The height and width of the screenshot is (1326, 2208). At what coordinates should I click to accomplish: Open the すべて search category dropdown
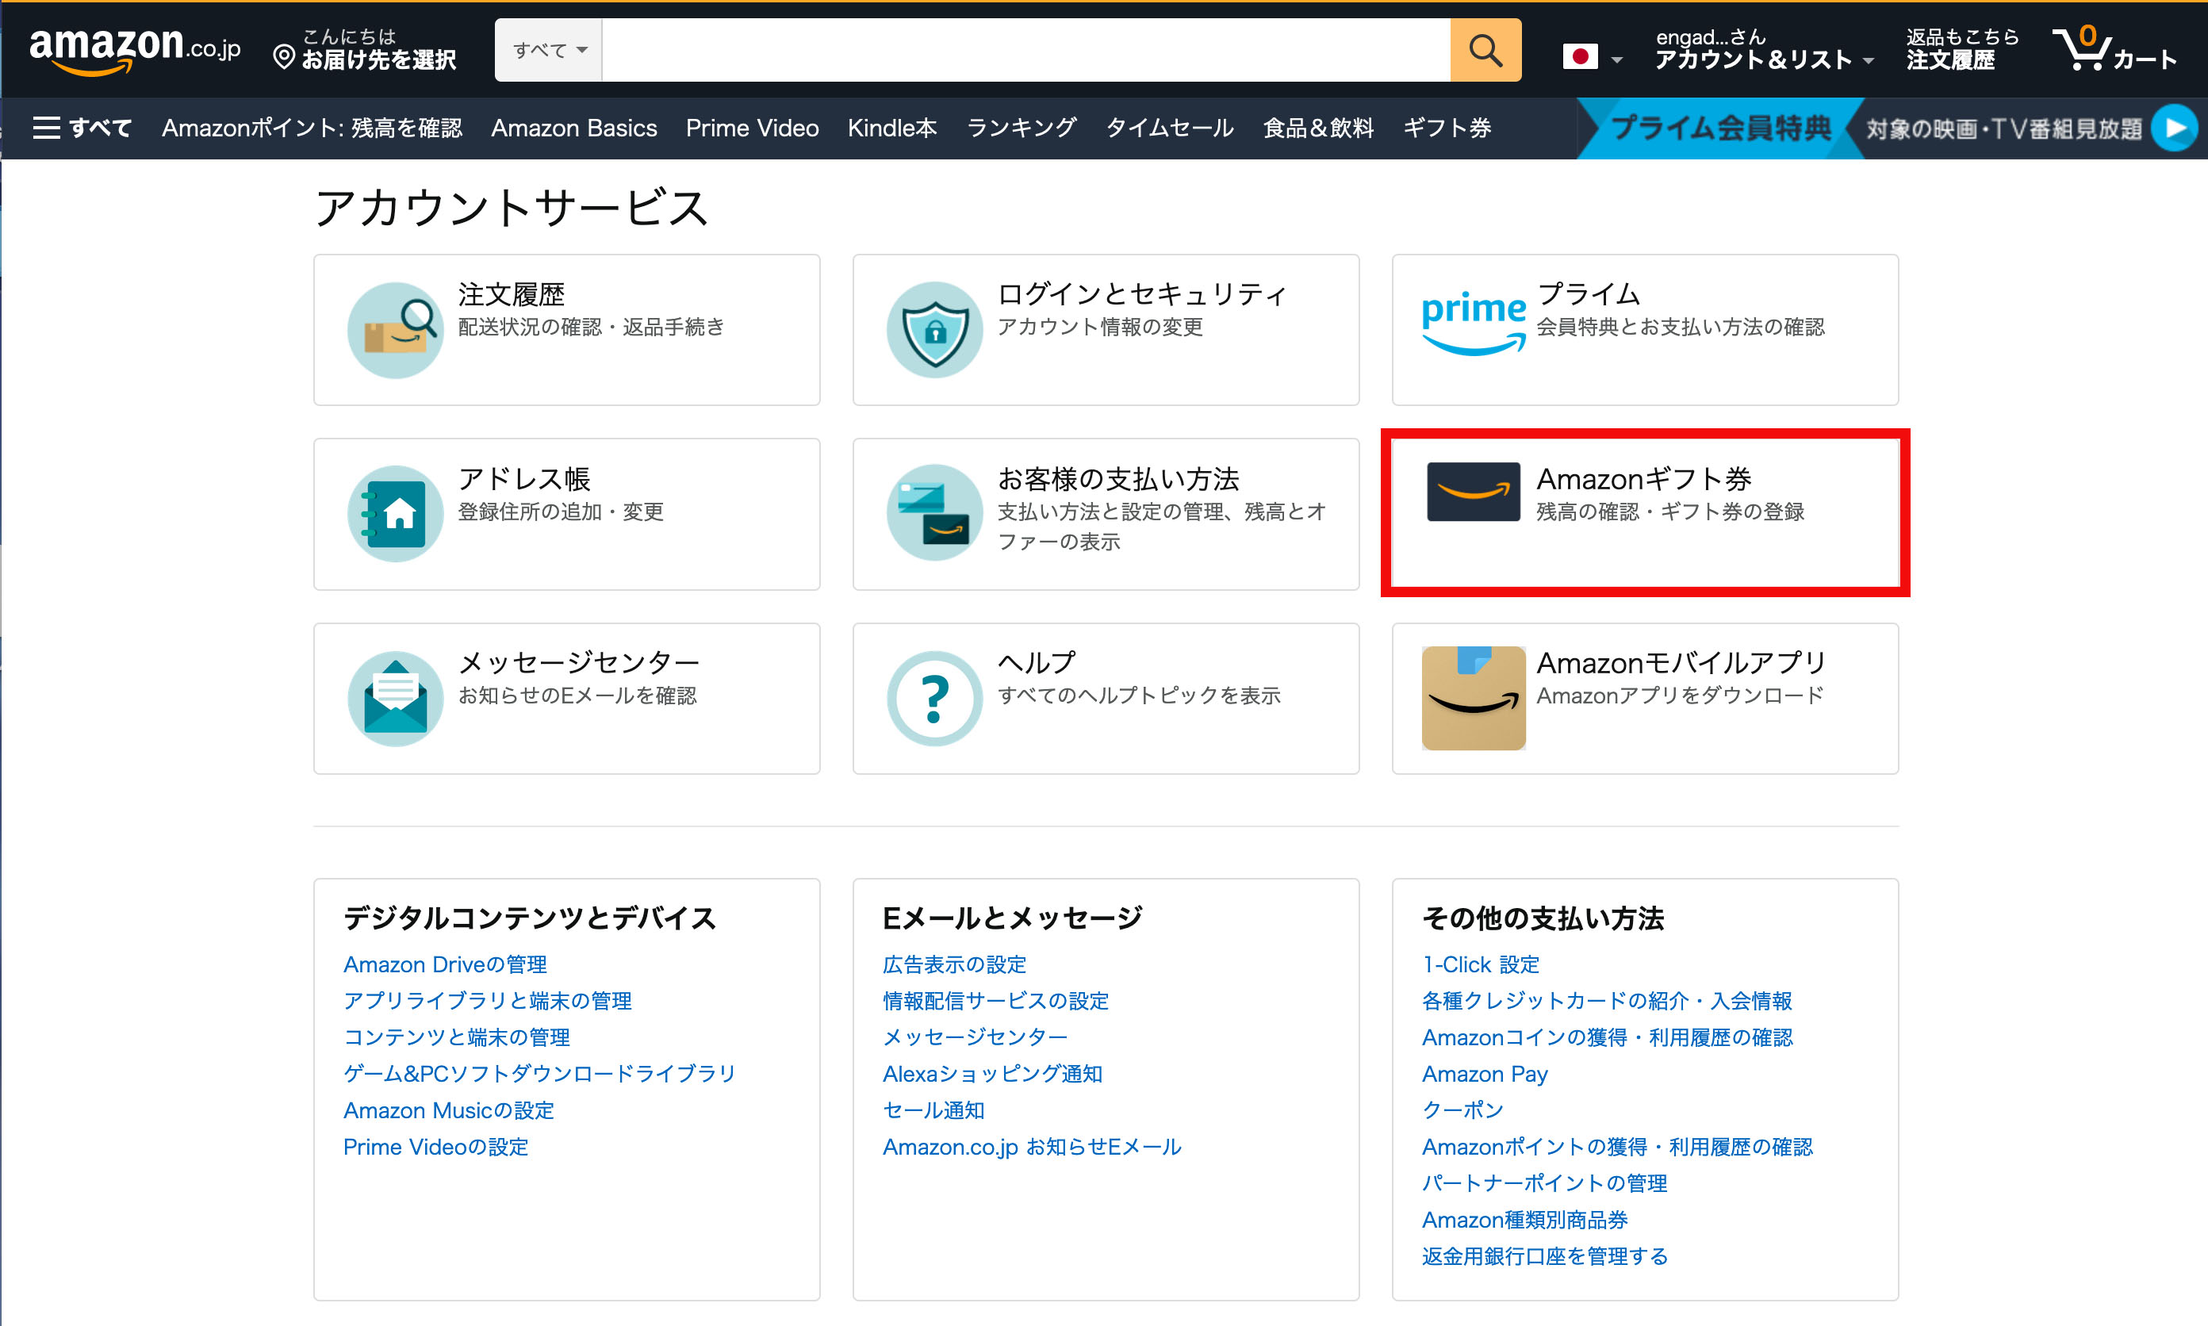(549, 50)
